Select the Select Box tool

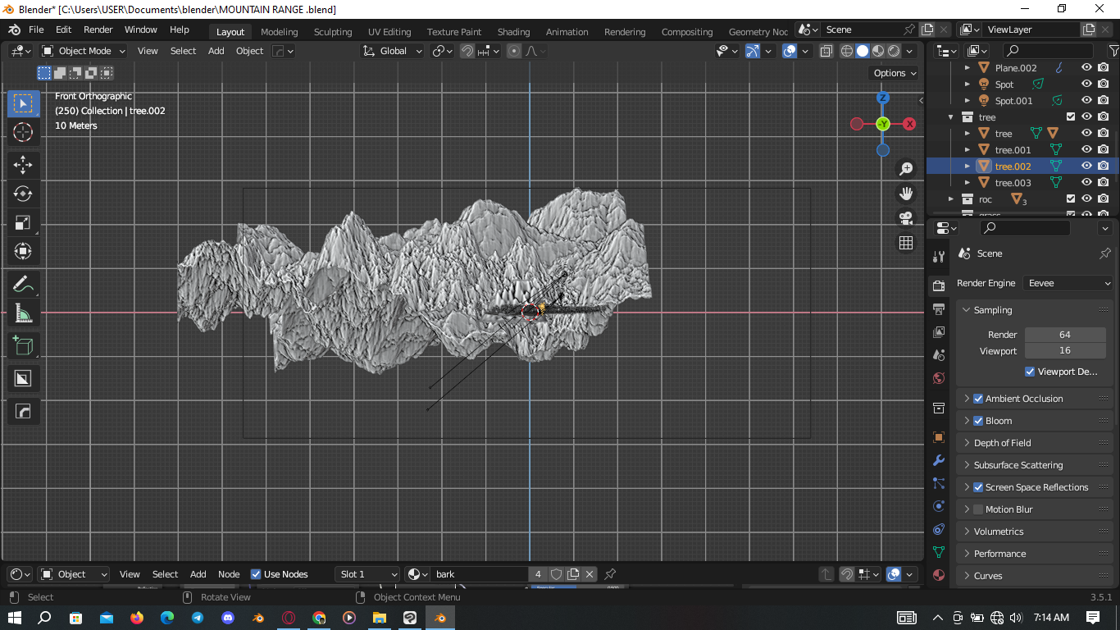point(23,103)
